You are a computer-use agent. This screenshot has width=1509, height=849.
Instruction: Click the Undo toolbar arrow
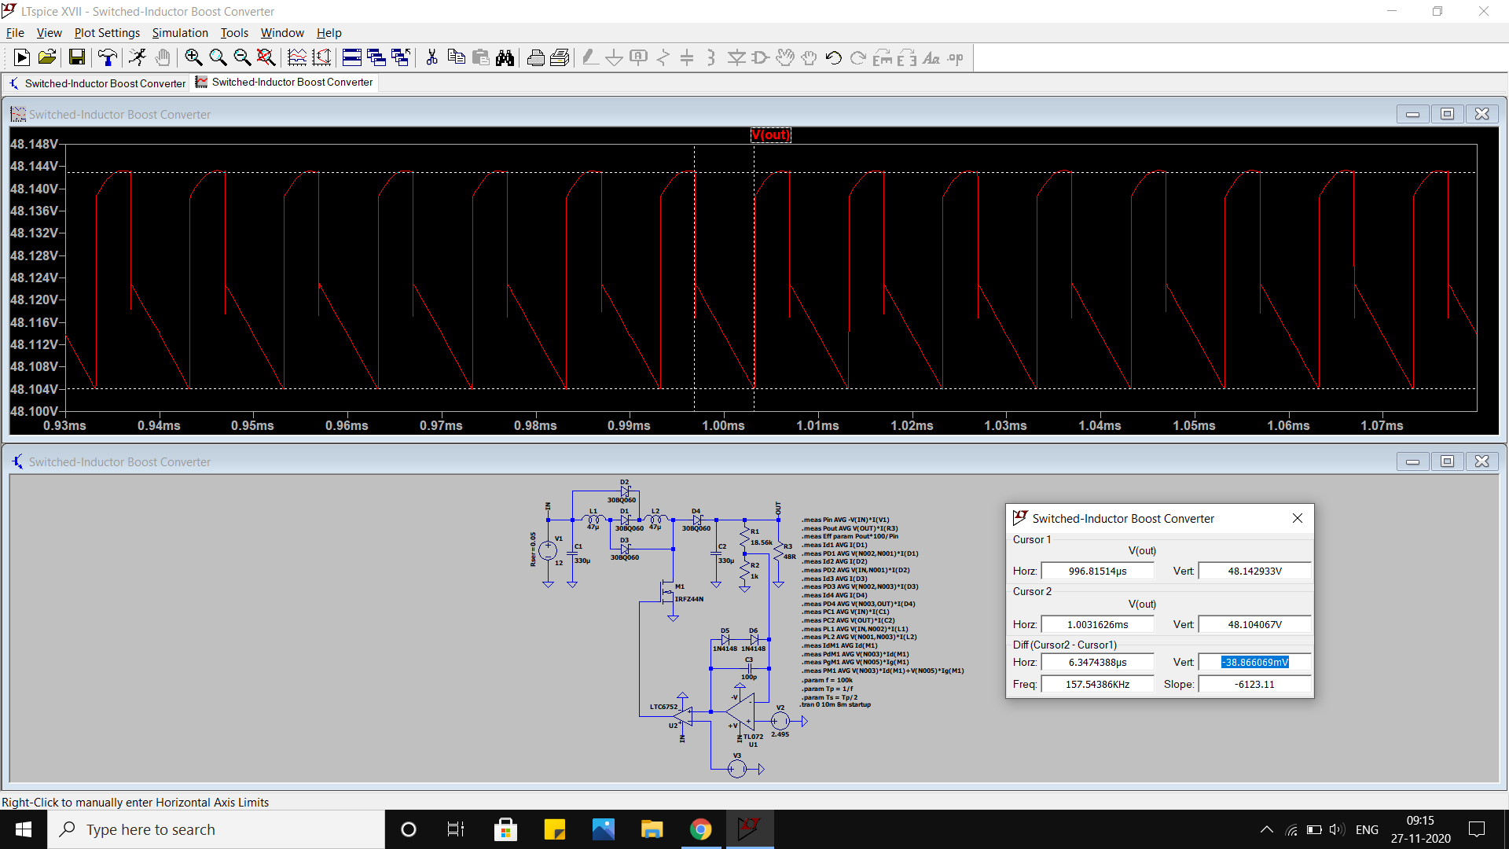tap(834, 57)
